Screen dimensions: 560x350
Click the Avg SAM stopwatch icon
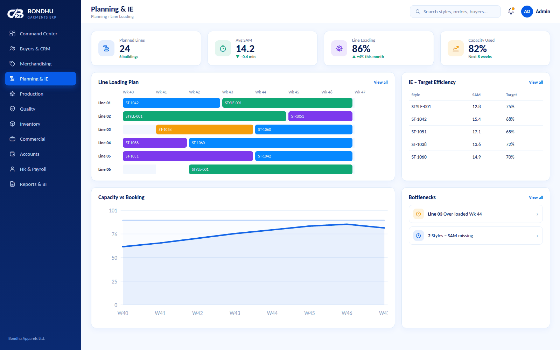(223, 48)
